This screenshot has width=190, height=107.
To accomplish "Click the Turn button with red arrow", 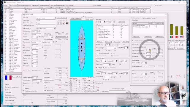I will pos(179,76).
